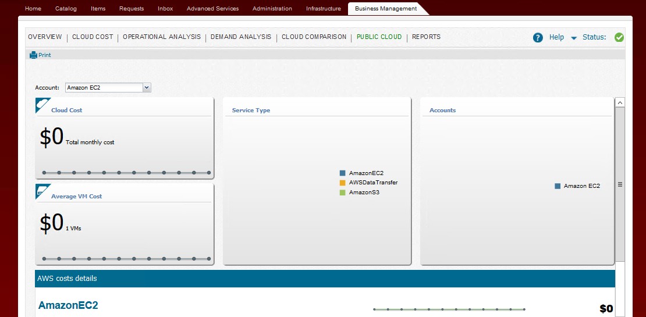Screen dimensions: 646x317
Task: Click the green AmazonS3 legend swatch
Action: [x=343, y=192]
